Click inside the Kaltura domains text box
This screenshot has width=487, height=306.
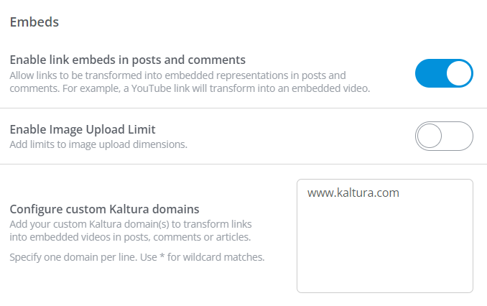pyautogui.click(x=384, y=244)
